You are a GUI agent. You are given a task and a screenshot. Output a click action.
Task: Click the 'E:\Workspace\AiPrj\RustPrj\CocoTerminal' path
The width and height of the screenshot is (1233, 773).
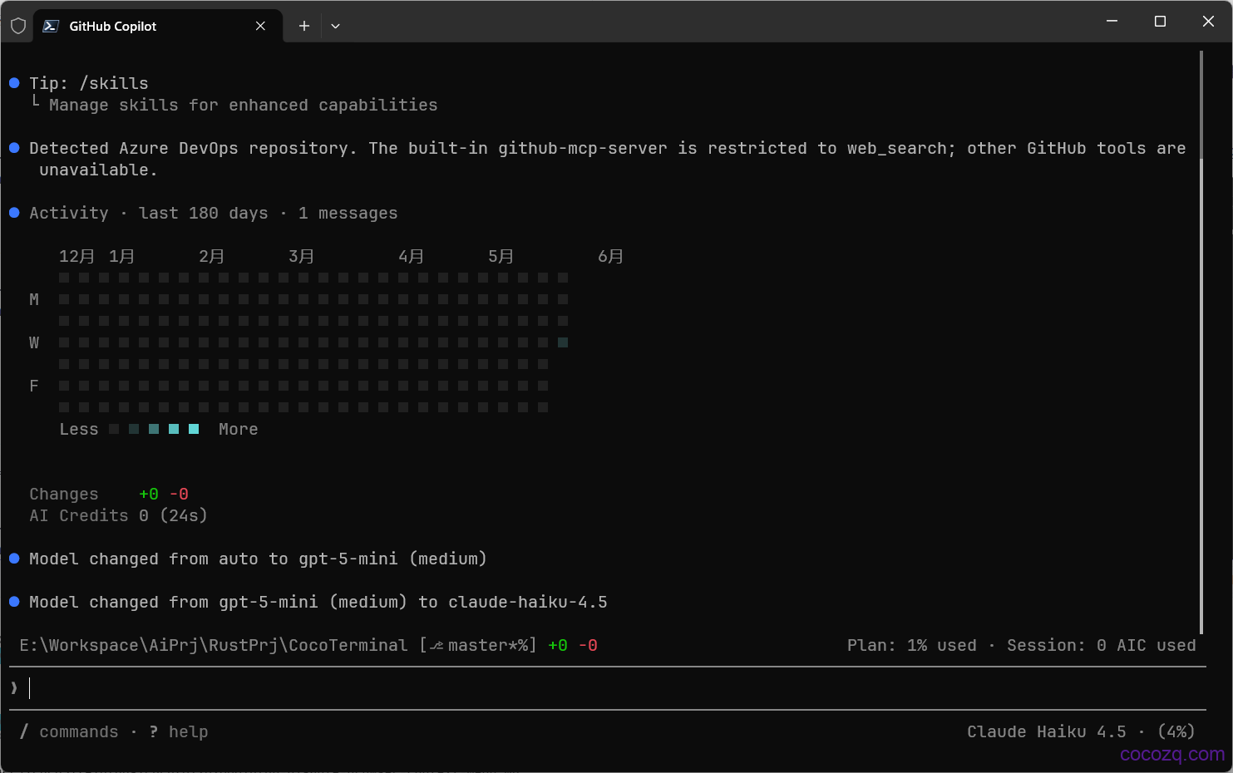click(x=214, y=645)
